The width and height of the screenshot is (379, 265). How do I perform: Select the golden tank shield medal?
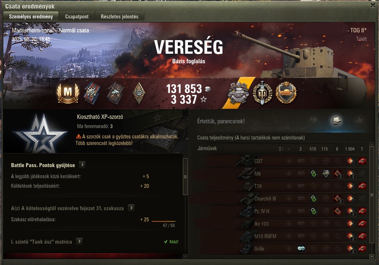(286, 93)
